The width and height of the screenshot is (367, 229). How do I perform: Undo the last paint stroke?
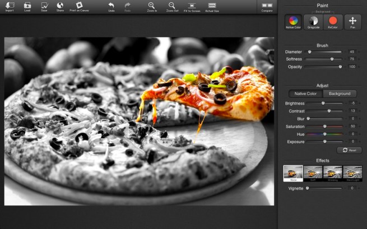[112, 7]
